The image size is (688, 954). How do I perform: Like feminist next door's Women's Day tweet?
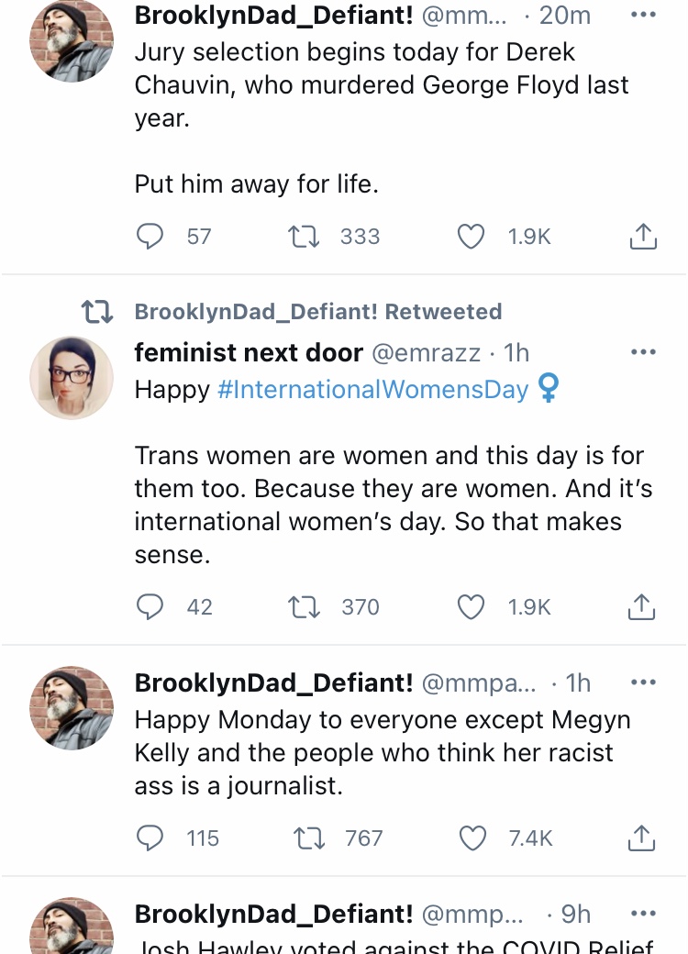point(471,607)
